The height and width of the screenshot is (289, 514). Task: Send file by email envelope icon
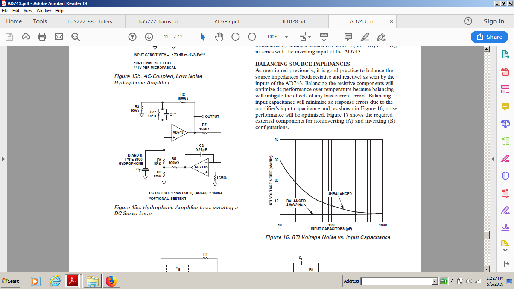59,37
